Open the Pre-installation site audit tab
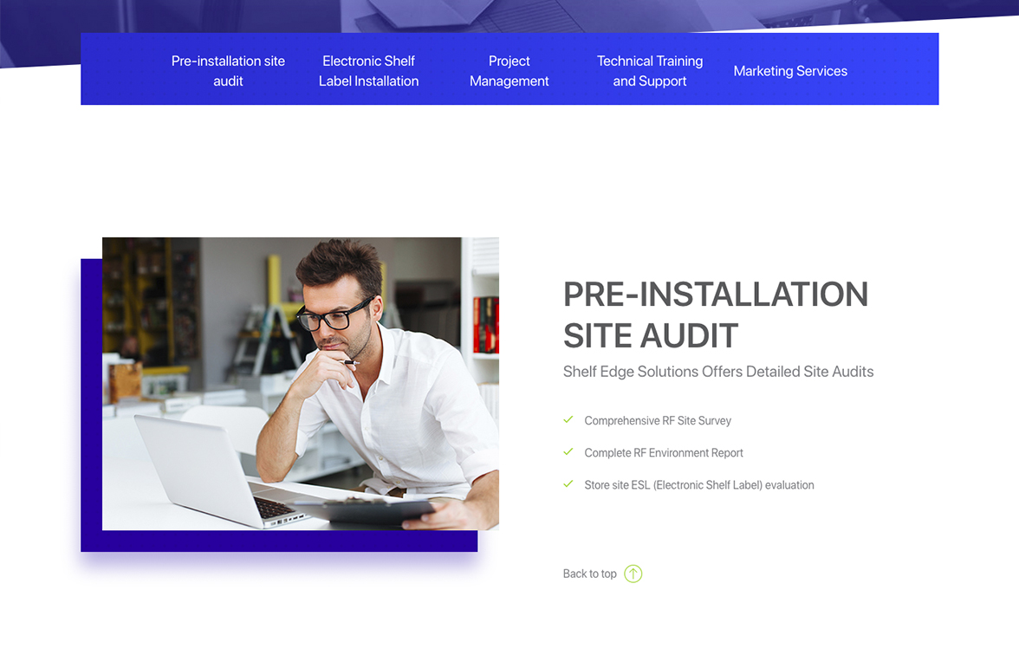Screen dimensions: 1019x655 pos(228,71)
